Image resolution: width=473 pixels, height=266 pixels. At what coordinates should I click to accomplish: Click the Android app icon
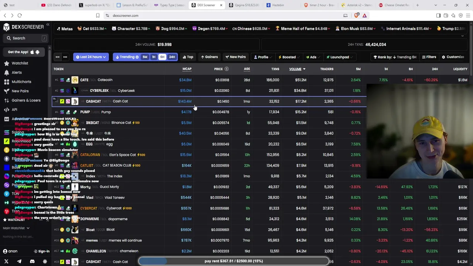[37, 52]
